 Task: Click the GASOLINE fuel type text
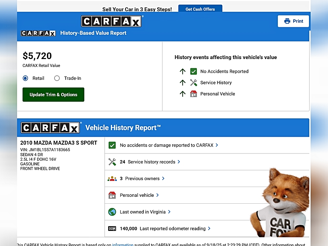(30, 164)
